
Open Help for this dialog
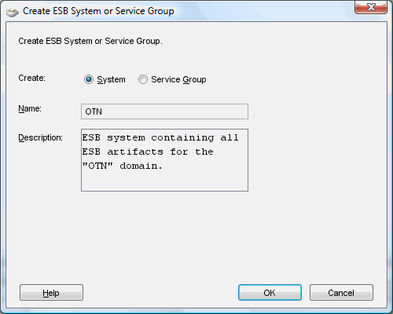pos(51,293)
